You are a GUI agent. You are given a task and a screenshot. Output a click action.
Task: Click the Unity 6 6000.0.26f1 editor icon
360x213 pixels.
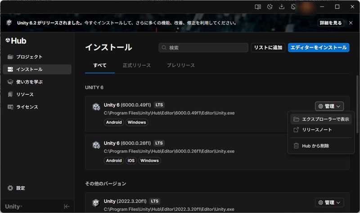pyautogui.click(x=96, y=145)
